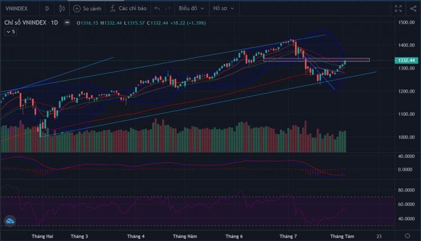
Task: Click the 0.0000 MACD scale label
Action: [406, 170]
